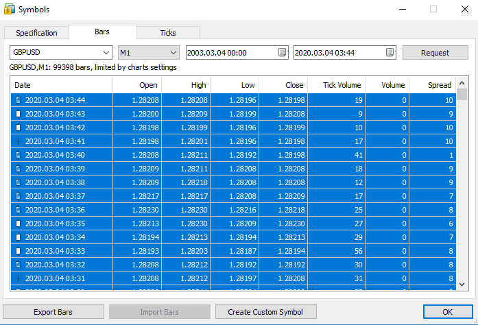
Task: Click candle icon of 03:35 bar row
Action: [x=18, y=224]
